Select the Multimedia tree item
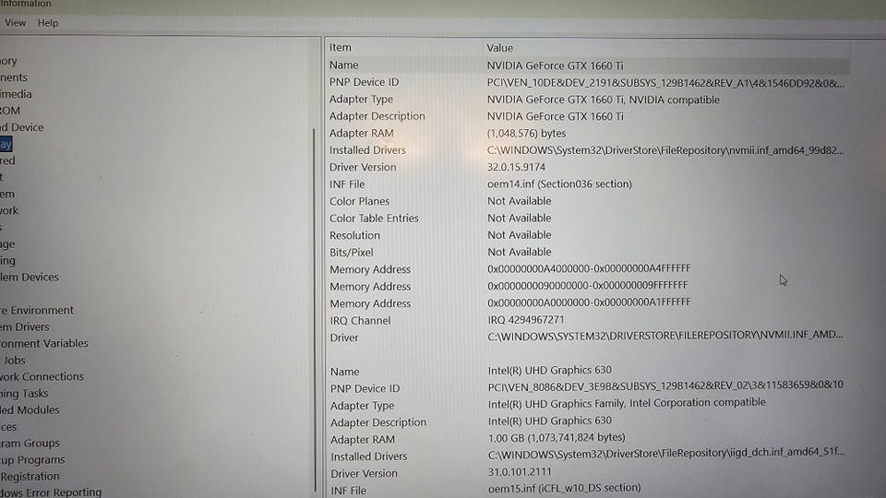The width and height of the screenshot is (886, 498). pyautogui.click(x=16, y=94)
